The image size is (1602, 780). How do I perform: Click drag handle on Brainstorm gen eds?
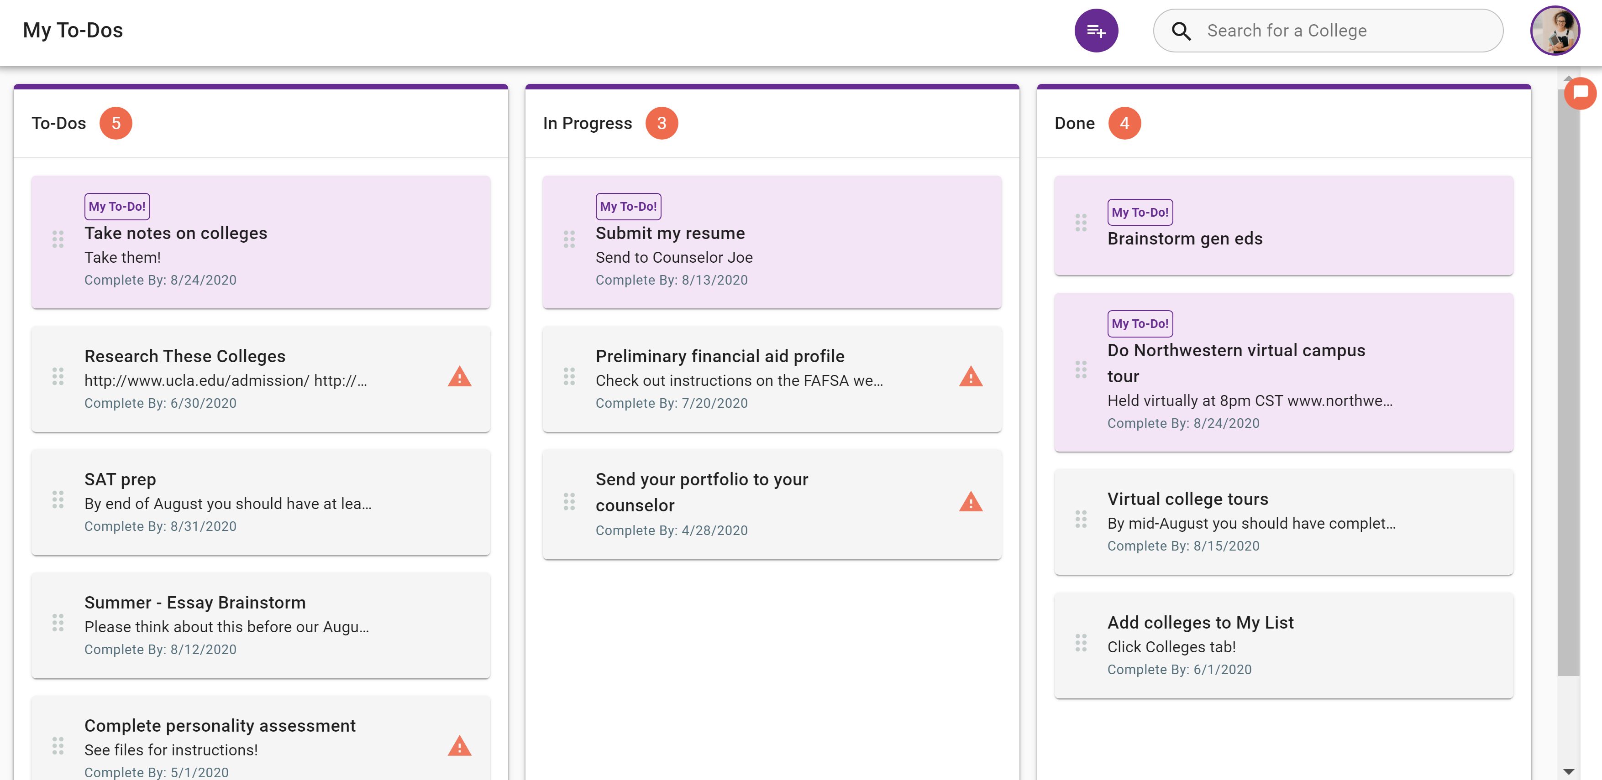coord(1081,223)
